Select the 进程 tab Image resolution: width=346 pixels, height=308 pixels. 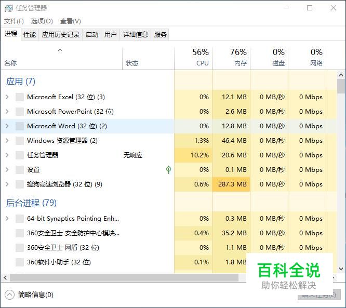pyautogui.click(x=11, y=34)
